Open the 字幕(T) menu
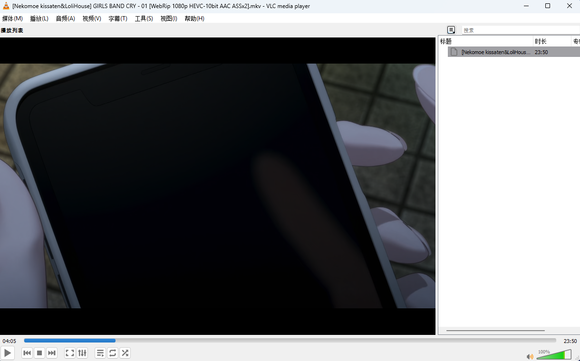 (x=118, y=19)
